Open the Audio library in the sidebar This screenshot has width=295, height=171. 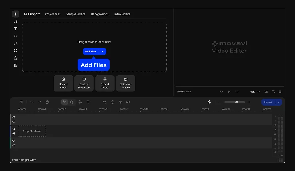pyautogui.click(x=15, y=21)
